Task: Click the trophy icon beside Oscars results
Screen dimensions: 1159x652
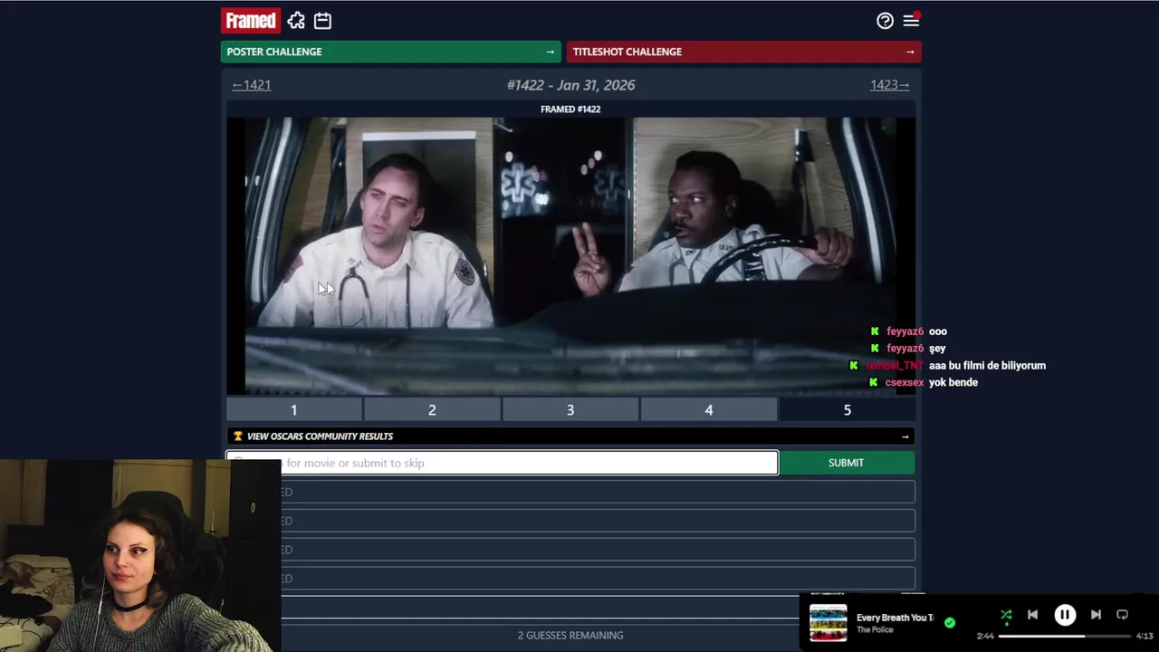Action: (x=238, y=436)
